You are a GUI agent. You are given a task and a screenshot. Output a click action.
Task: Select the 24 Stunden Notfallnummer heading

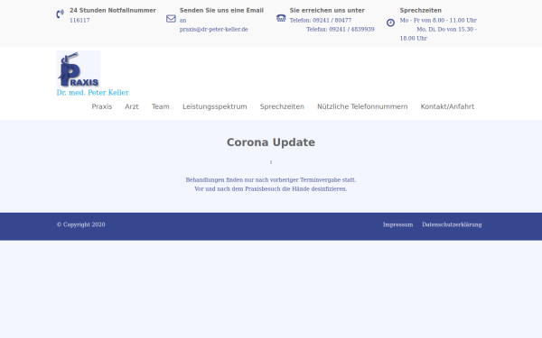[113, 10]
